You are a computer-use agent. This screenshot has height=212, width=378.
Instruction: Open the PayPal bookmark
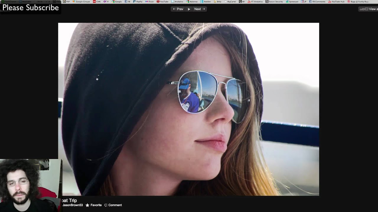tap(138, 1)
